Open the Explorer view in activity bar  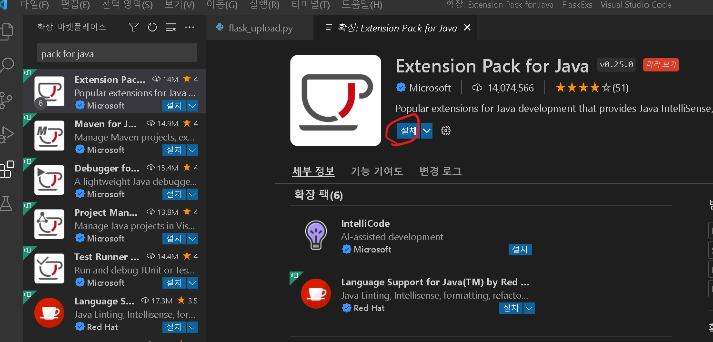tap(7, 31)
